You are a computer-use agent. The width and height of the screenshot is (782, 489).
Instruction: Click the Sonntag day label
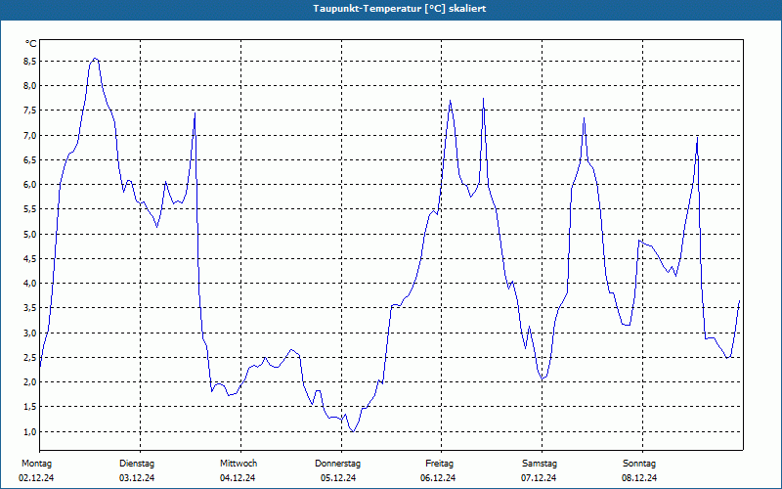[x=639, y=464]
